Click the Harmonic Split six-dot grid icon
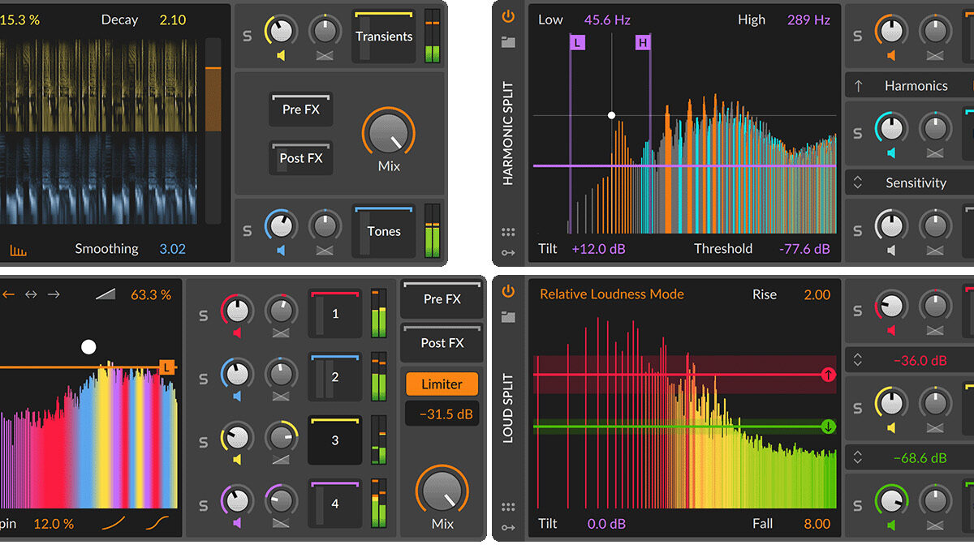The image size is (974, 549). click(508, 233)
